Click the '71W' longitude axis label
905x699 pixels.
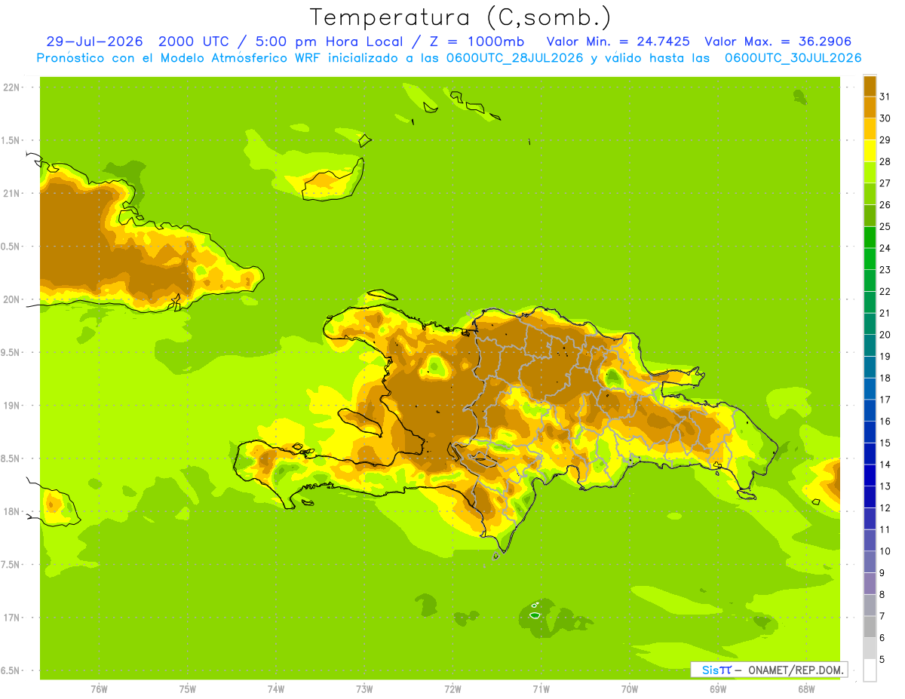click(541, 689)
